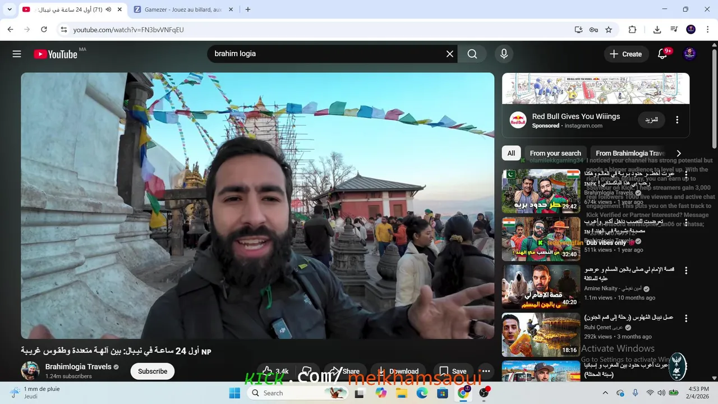Screen dimensions: 718x404
Task: Open Chrome extensions puzzle icon
Action: point(632,30)
